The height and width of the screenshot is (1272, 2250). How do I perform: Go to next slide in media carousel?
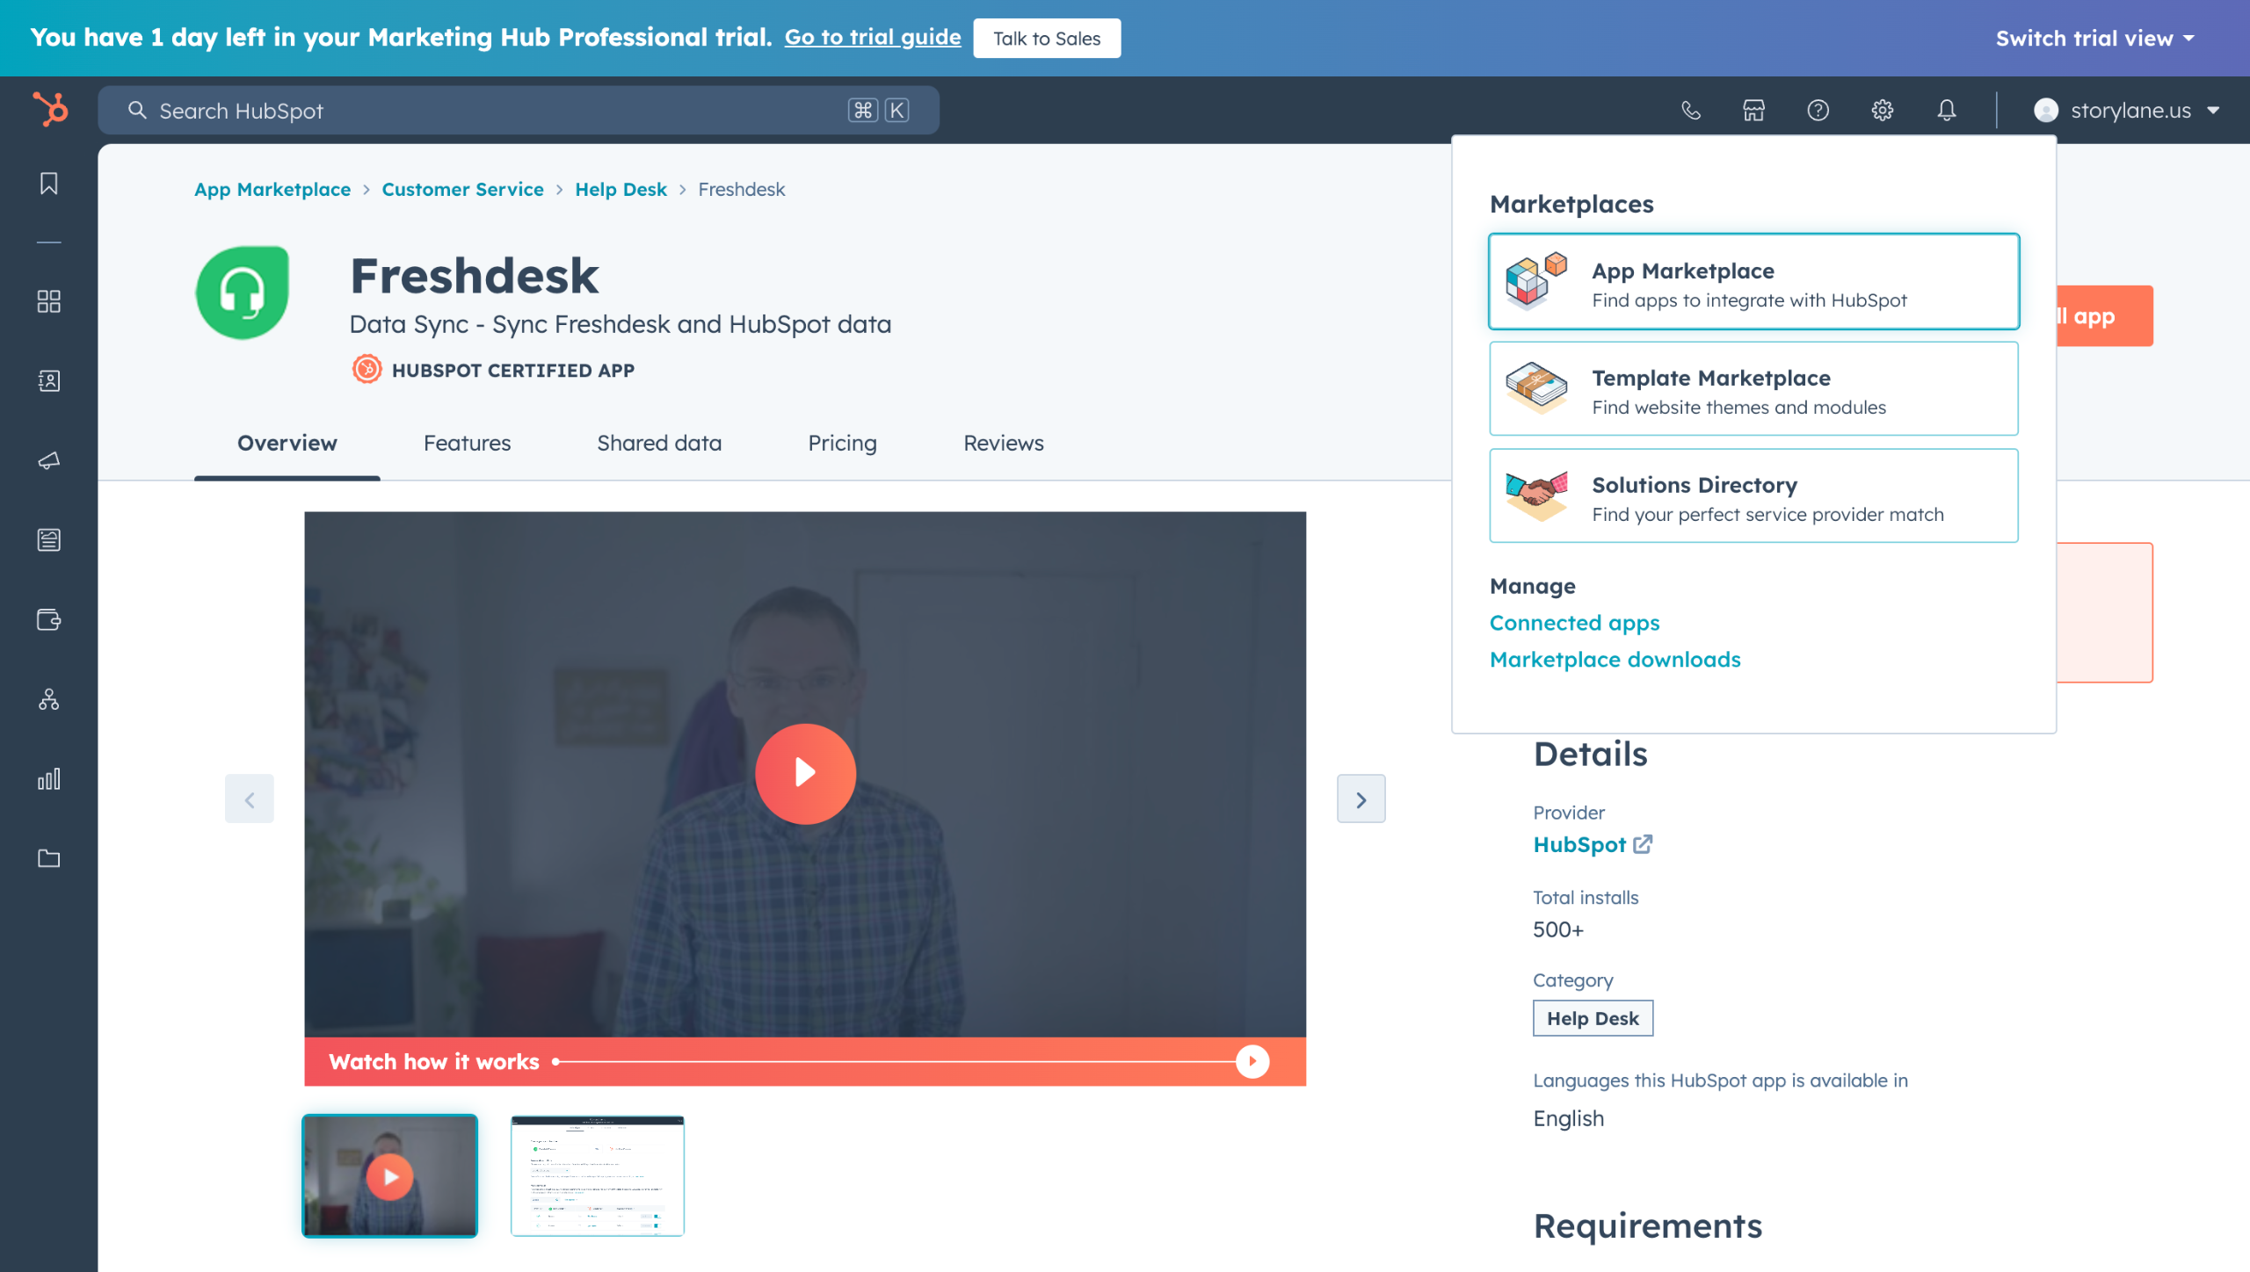(1361, 799)
